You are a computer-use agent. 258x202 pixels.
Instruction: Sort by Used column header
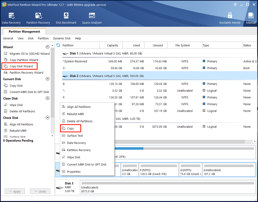pos(134,45)
